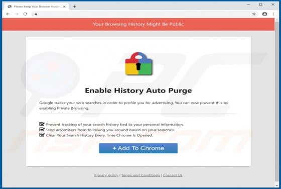Screen dimensions: 281x189
Task: Open the user profile icon
Action: (264, 14)
